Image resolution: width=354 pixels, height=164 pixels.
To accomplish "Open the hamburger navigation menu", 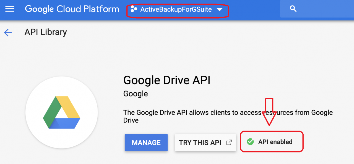I will pos(10,9).
